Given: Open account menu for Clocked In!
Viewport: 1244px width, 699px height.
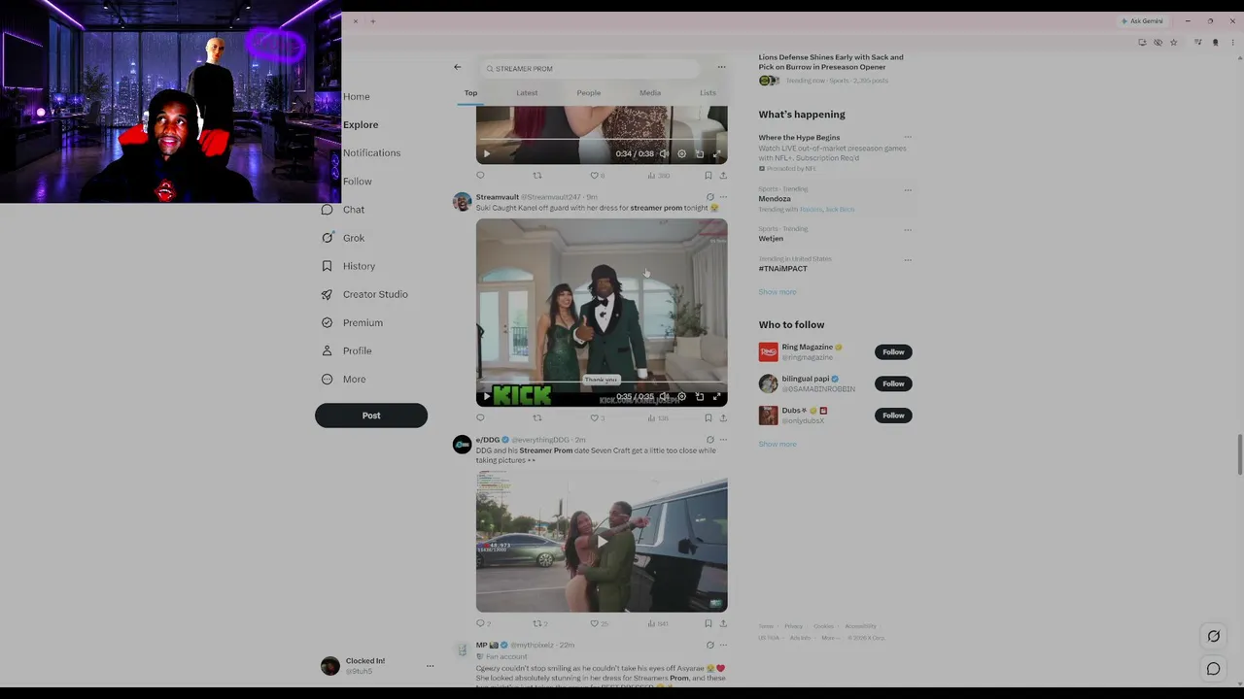Looking at the screenshot, I should 430,666.
